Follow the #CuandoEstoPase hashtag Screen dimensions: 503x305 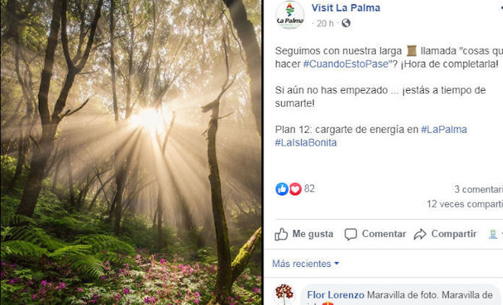(346, 64)
